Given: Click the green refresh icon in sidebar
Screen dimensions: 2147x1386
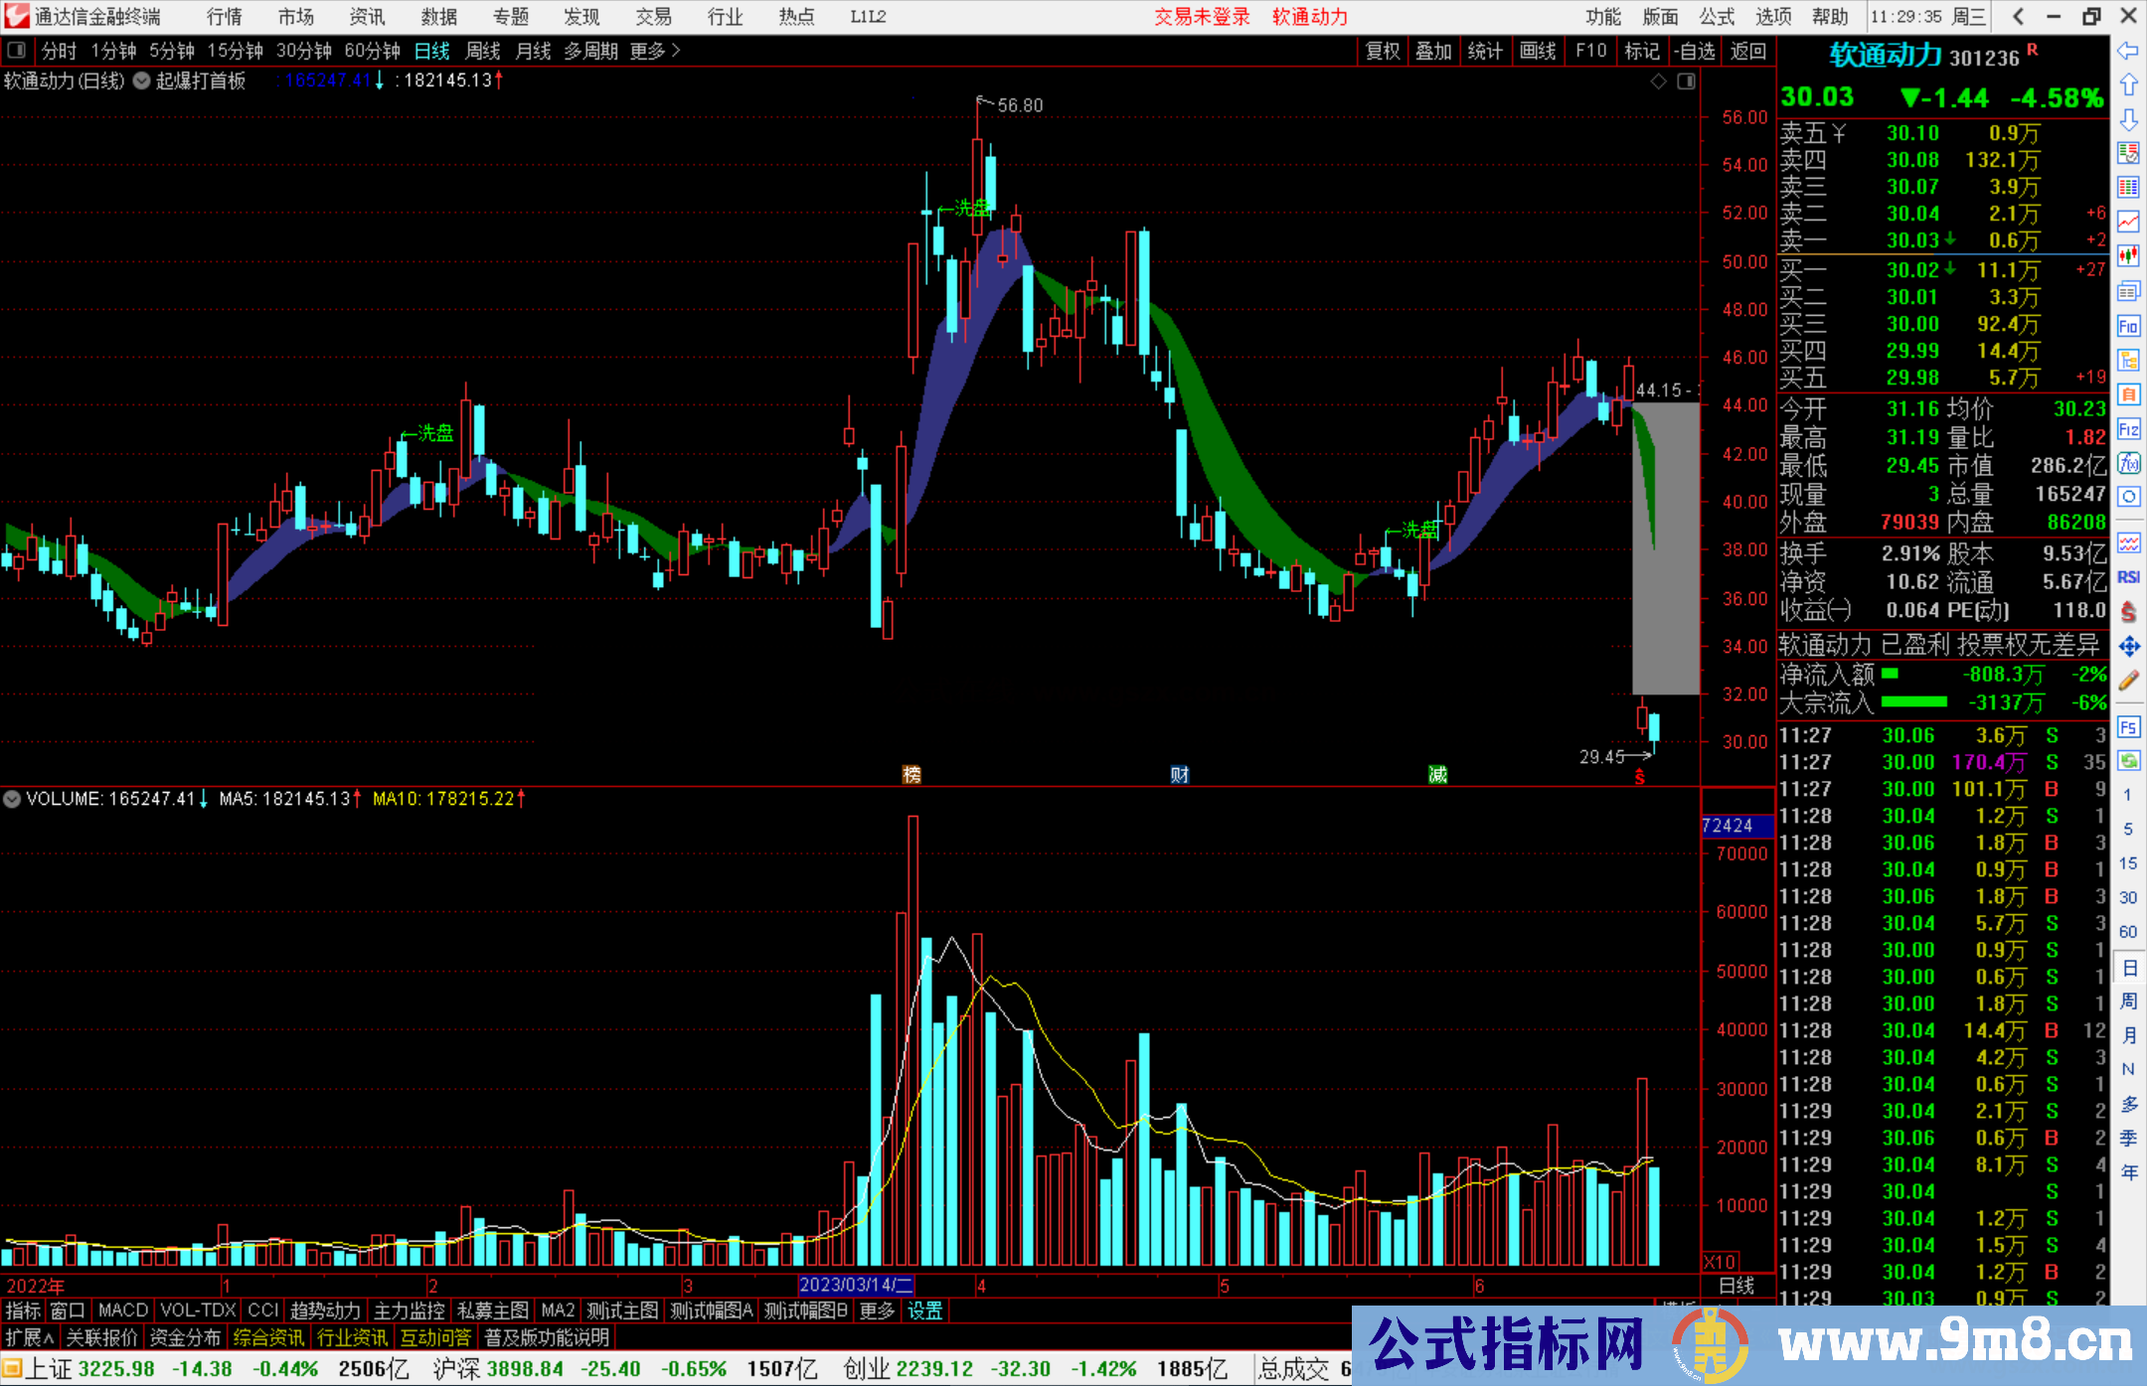Looking at the screenshot, I should point(2128,761).
